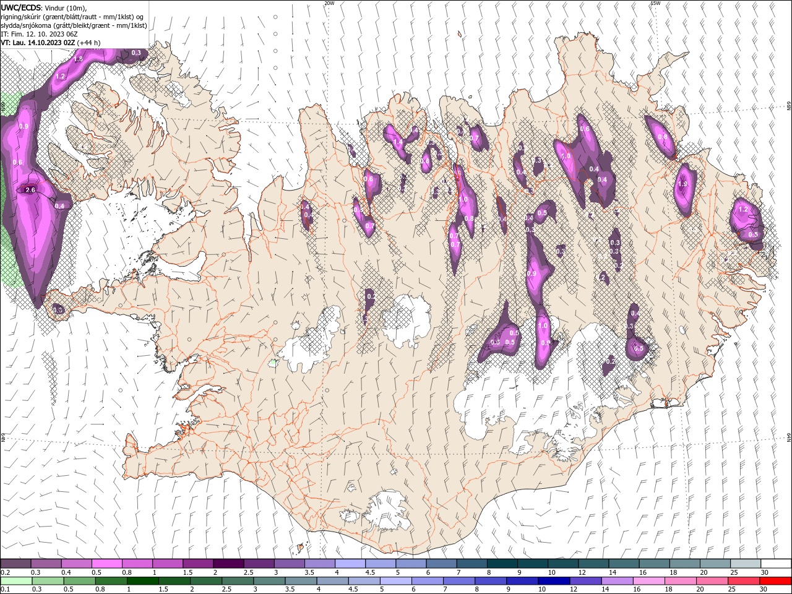Choose the light pink 16 swatch, lower legend bar

point(648,581)
